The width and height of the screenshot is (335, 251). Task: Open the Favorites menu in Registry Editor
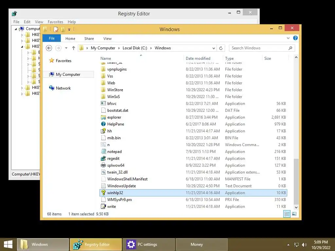tap(56, 22)
